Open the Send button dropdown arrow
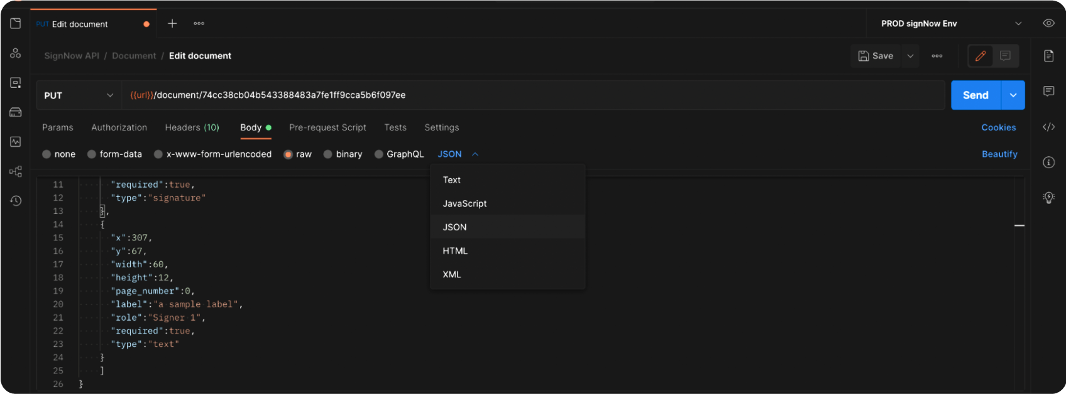Image resolution: width=1066 pixels, height=394 pixels. click(x=1013, y=95)
